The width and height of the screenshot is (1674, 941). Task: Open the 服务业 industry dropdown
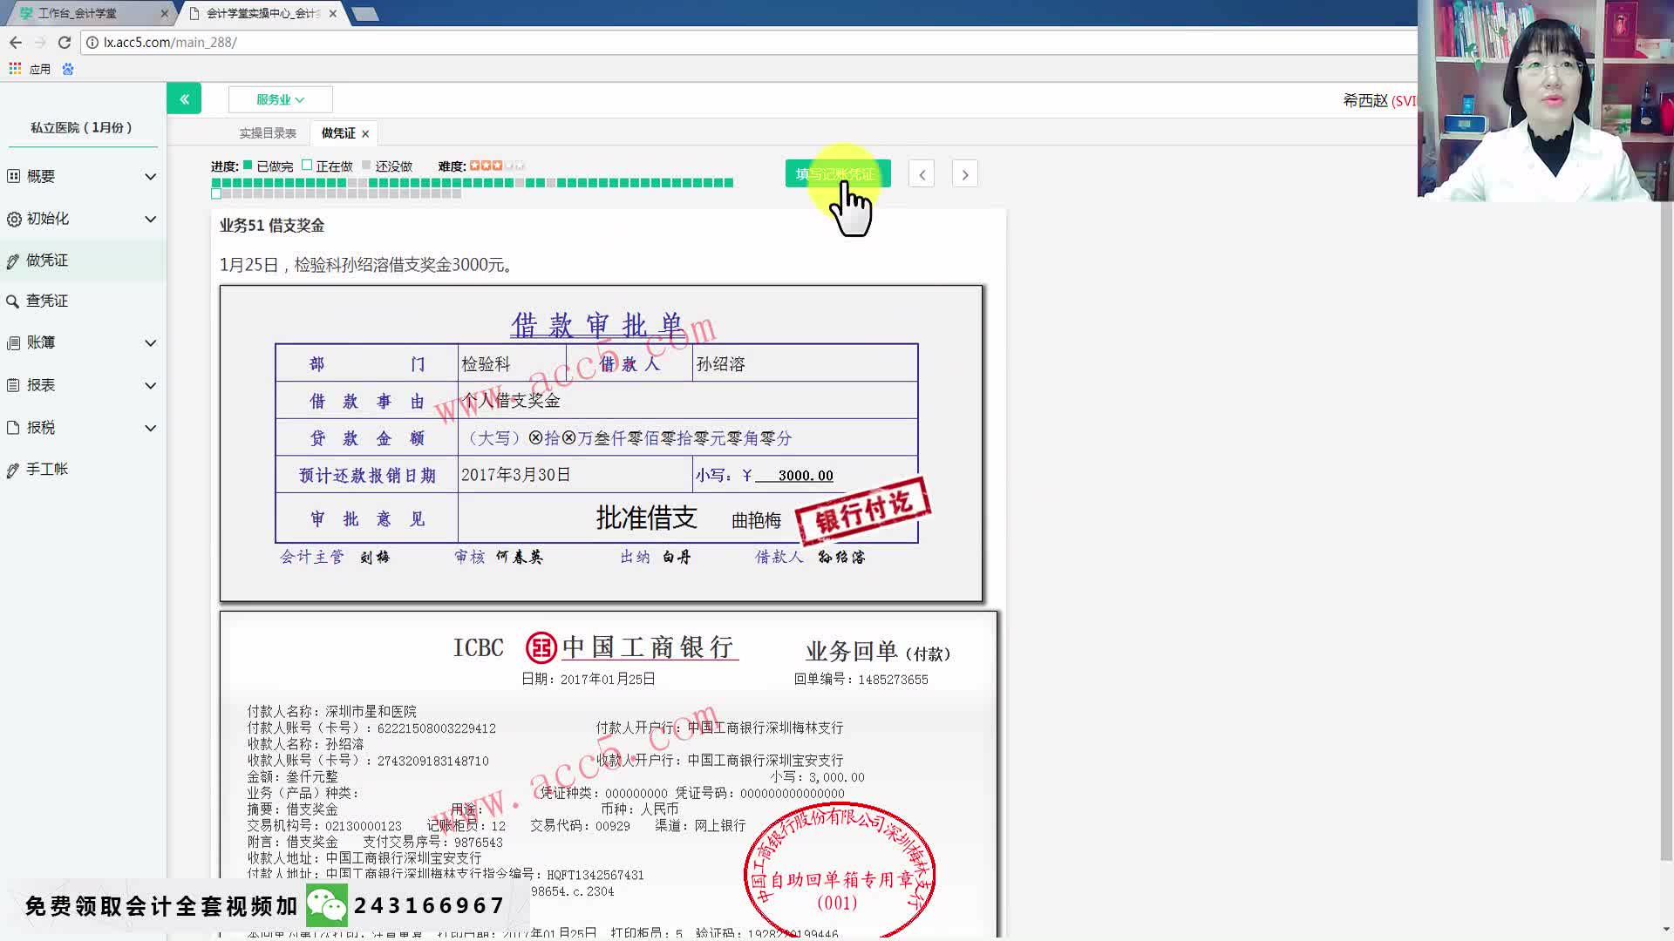(x=280, y=99)
